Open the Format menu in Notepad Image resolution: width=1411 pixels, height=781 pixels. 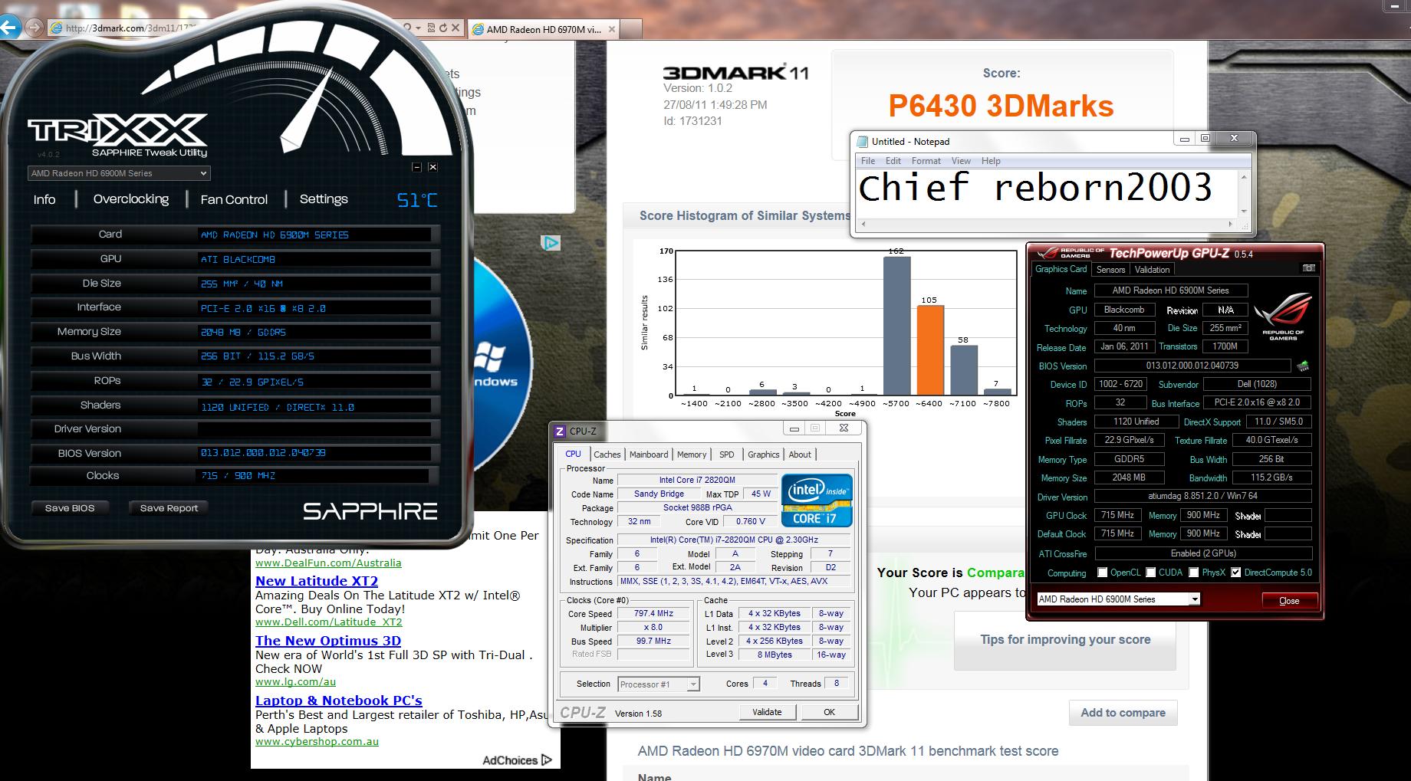point(926,161)
